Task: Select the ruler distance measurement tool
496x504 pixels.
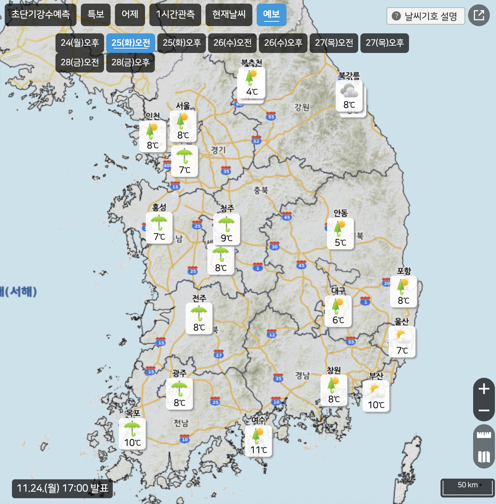Action: (x=484, y=435)
